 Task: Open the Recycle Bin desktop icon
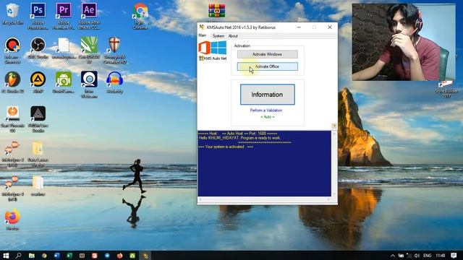tap(12, 13)
